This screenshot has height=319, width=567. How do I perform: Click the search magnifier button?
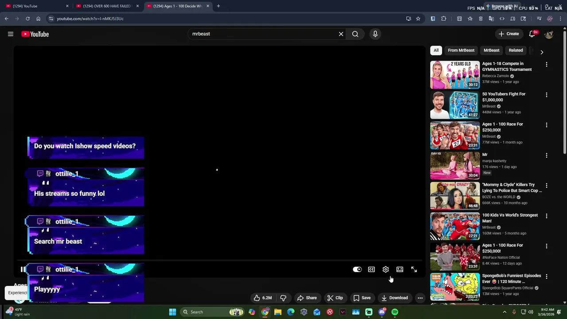click(x=355, y=34)
